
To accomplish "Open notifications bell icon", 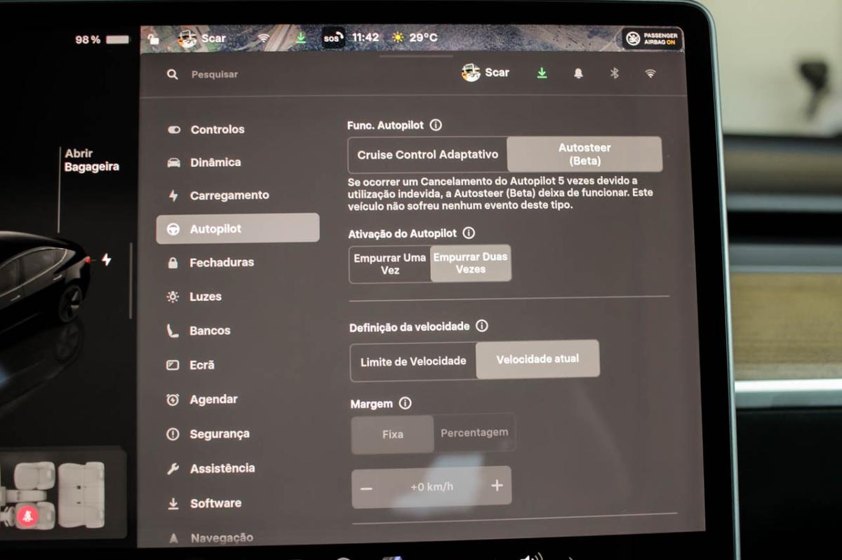I will (x=578, y=73).
